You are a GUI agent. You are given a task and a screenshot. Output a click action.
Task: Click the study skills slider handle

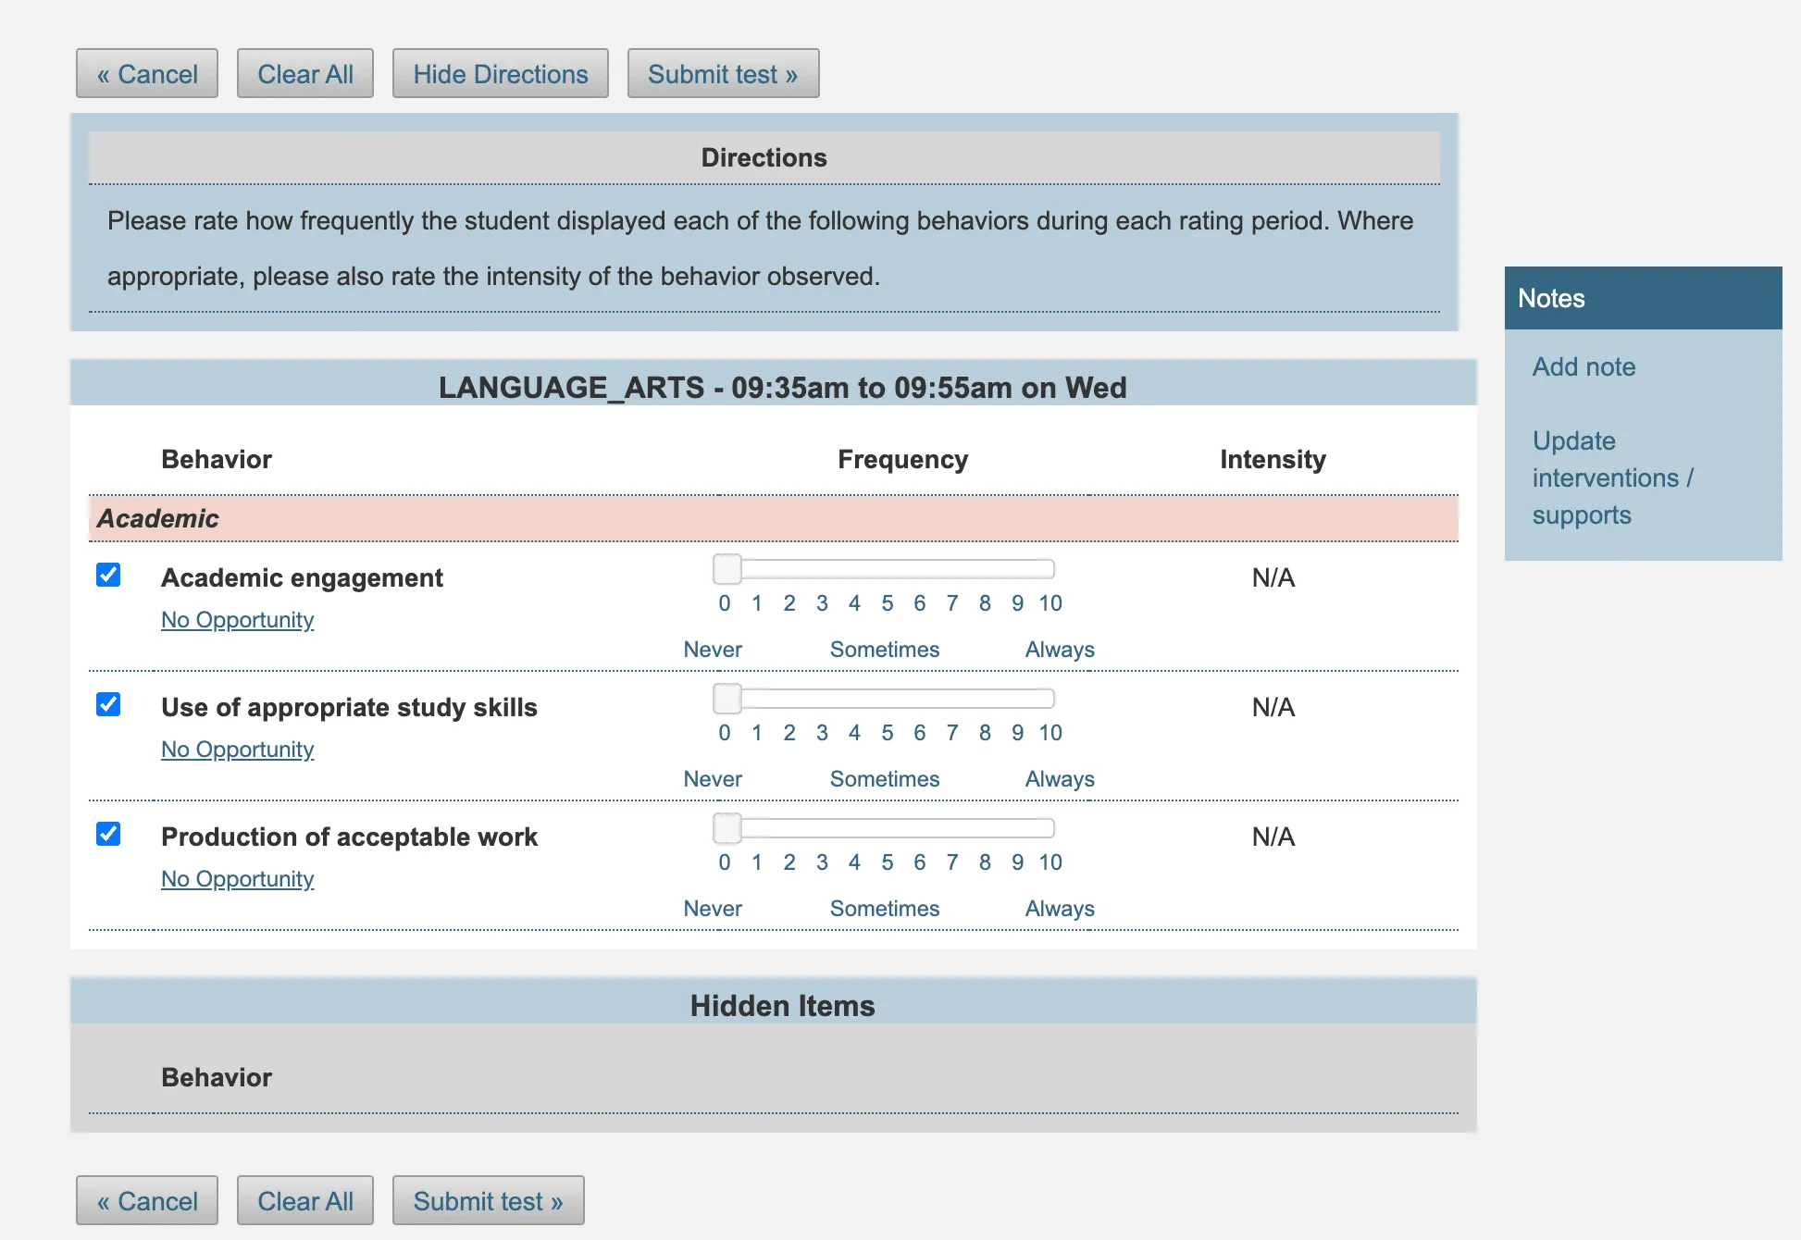tap(727, 699)
